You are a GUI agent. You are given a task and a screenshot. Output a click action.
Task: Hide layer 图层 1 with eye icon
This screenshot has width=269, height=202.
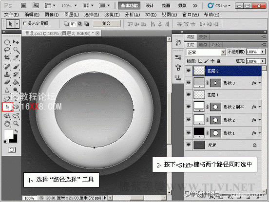(x=189, y=94)
